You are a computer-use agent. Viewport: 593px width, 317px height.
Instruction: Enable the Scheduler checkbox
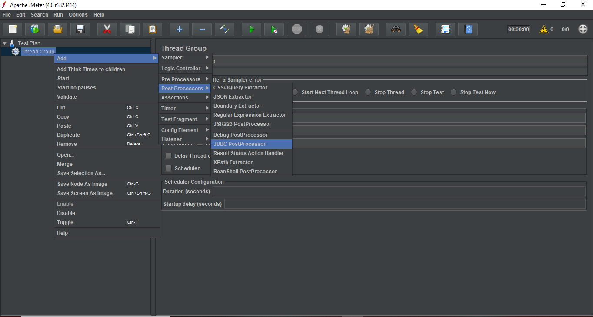(169, 168)
